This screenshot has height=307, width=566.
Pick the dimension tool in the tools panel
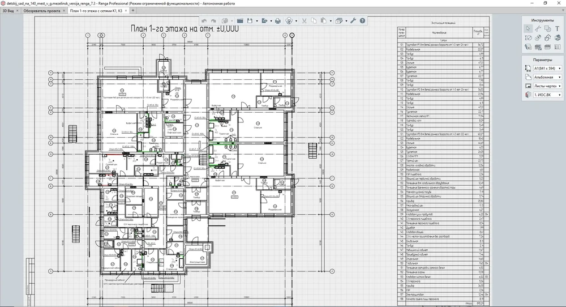[x=528, y=37]
